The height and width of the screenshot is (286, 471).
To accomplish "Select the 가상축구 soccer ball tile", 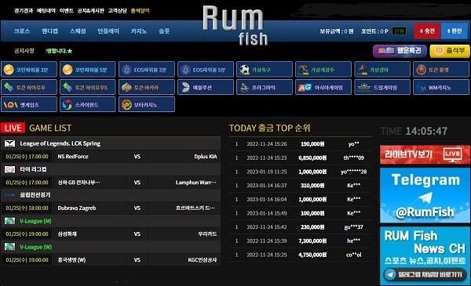I will click(265, 70).
